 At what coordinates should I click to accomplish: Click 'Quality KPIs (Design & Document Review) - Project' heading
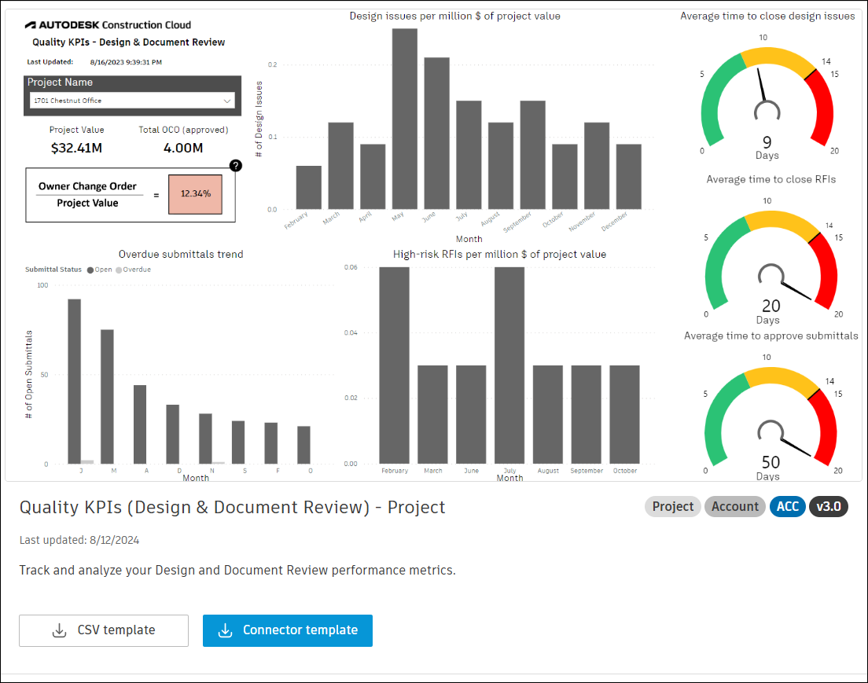pos(233,508)
